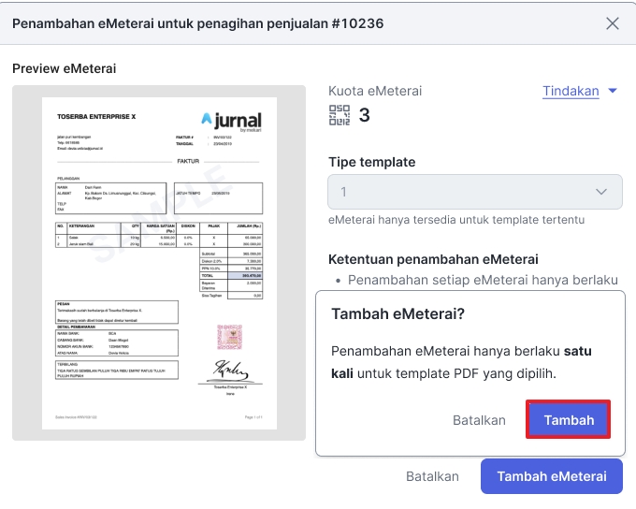Click the jurnal logo in preview
The height and width of the screenshot is (509, 636).
click(x=232, y=121)
